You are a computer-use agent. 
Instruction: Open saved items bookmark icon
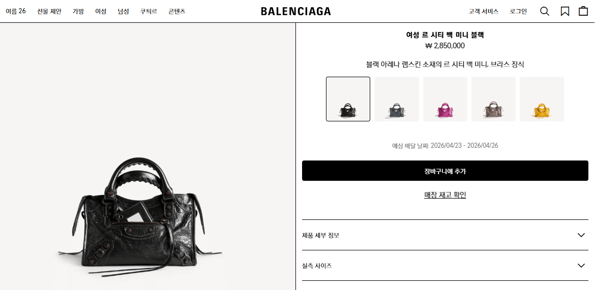(x=564, y=11)
